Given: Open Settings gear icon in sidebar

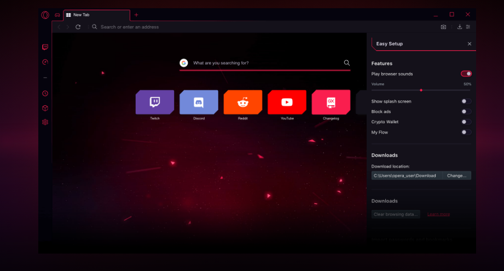Looking at the screenshot, I should pyautogui.click(x=45, y=122).
